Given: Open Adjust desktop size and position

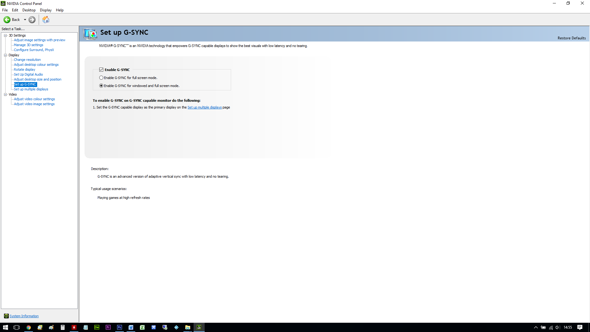Looking at the screenshot, I should click(x=37, y=79).
